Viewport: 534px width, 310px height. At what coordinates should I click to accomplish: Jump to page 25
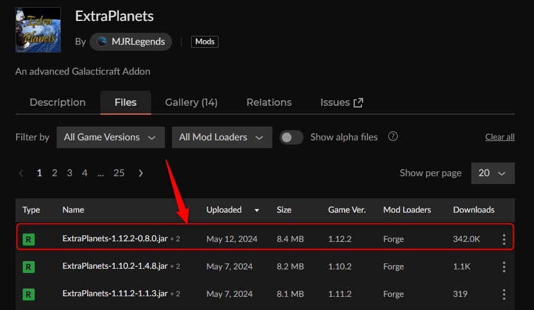tap(119, 173)
